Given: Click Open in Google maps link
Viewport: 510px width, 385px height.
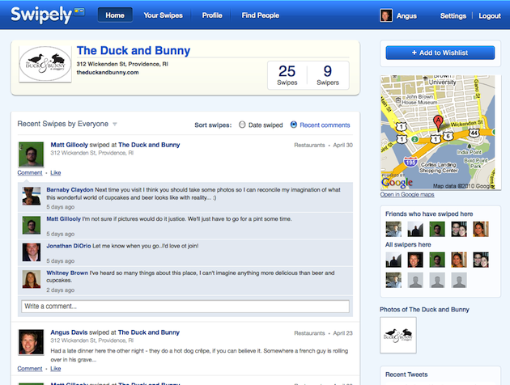Looking at the screenshot, I should [x=407, y=194].
